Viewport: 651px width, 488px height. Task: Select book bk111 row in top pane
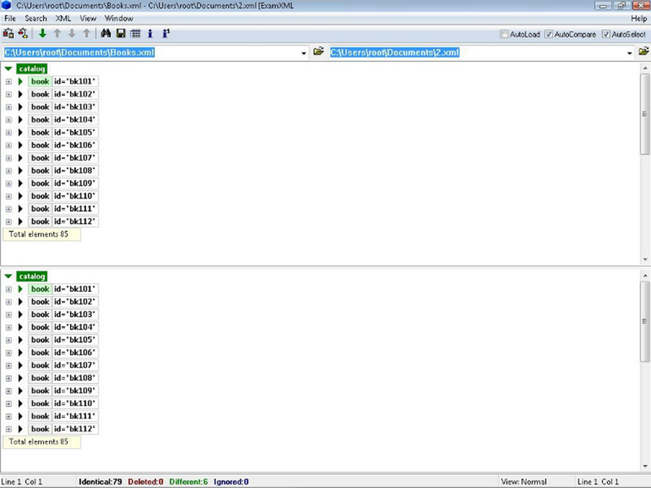point(63,209)
